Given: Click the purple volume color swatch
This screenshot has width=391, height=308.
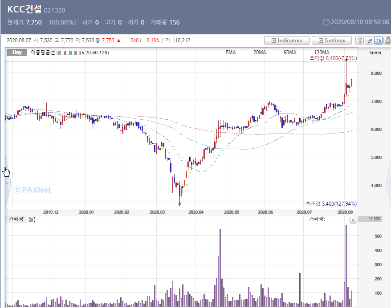Looking at the screenshot, I should (32, 219).
